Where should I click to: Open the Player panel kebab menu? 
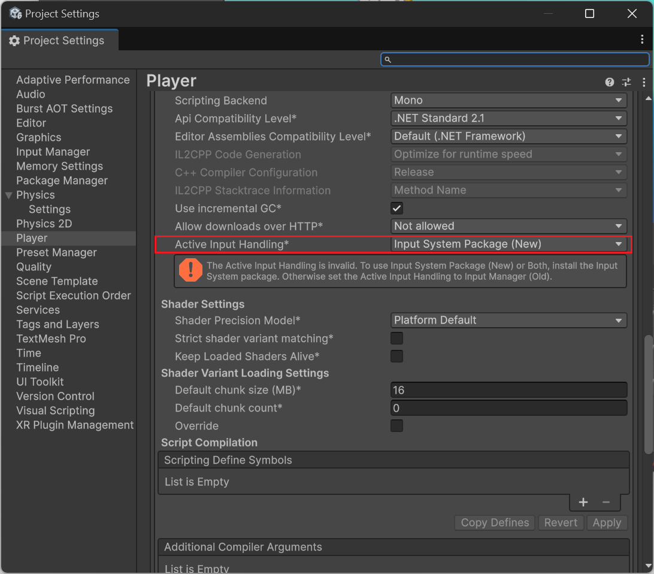(x=643, y=82)
